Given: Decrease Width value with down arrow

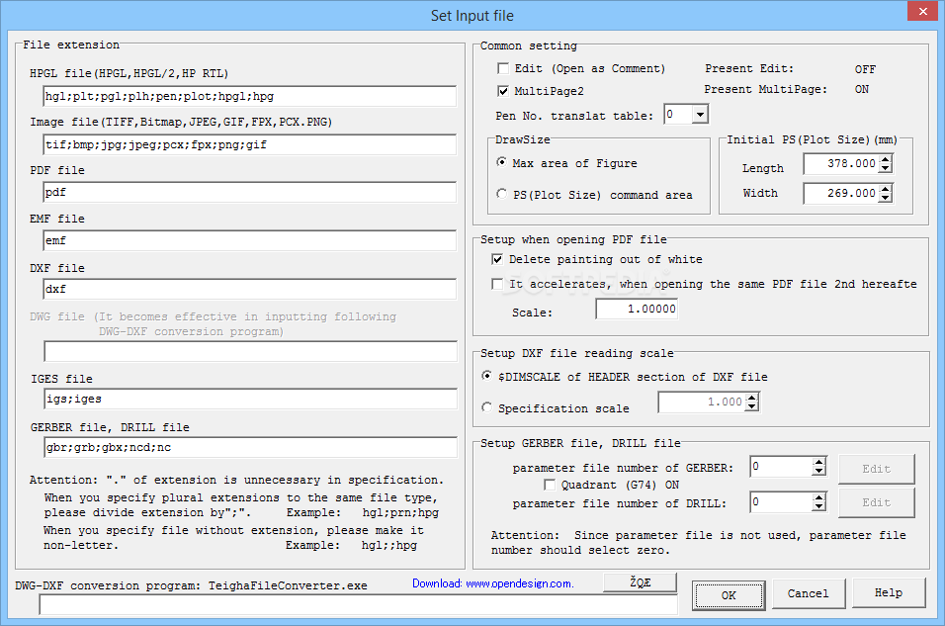Looking at the screenshot, I should 885,198.
